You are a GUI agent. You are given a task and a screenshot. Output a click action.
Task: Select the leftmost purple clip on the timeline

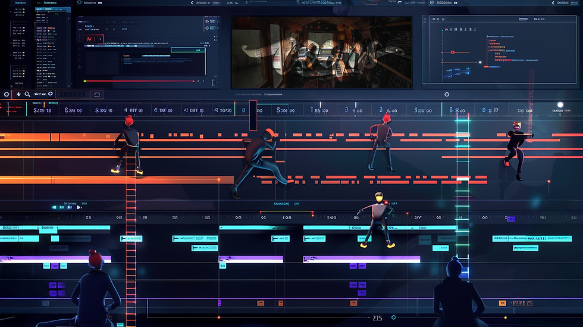[55, 259]
